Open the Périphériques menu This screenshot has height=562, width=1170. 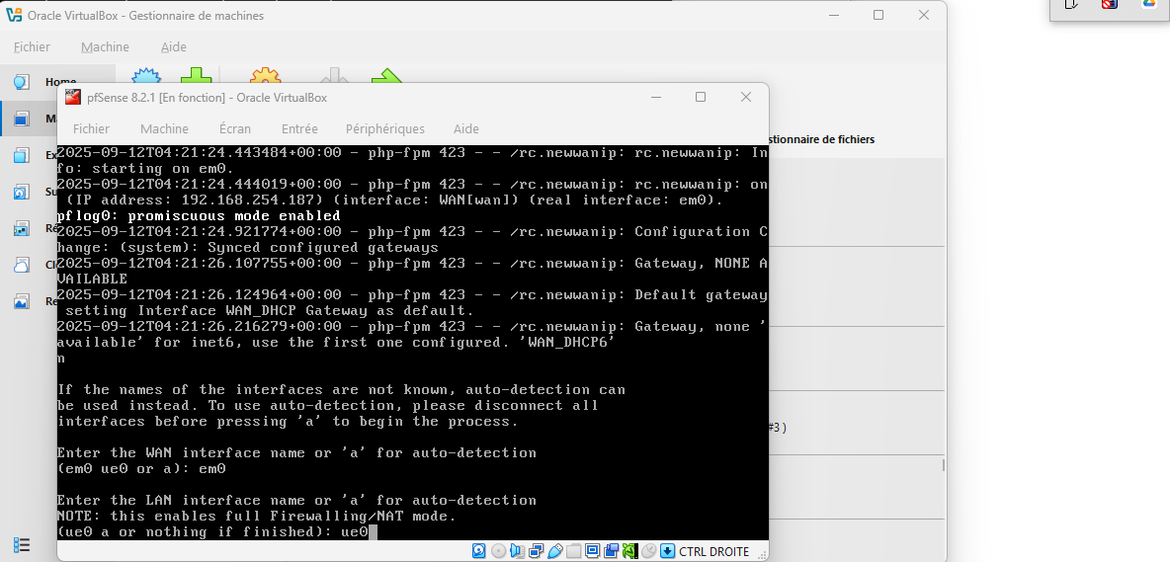tap(384, 128)
